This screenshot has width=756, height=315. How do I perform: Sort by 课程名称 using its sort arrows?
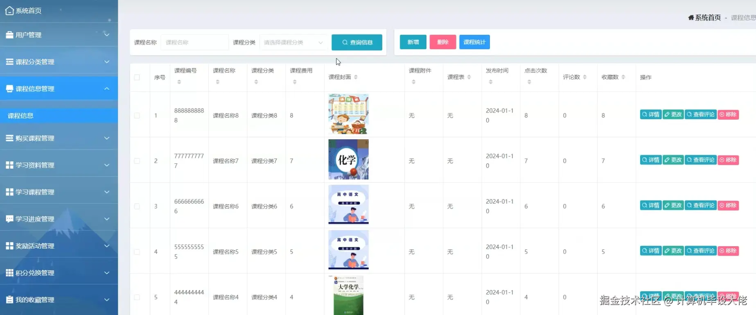click(217, 82)
